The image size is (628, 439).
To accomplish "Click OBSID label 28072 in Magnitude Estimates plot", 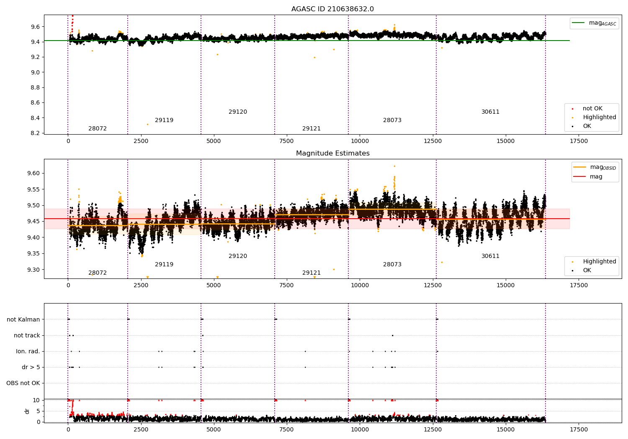I will click(98, 273).
